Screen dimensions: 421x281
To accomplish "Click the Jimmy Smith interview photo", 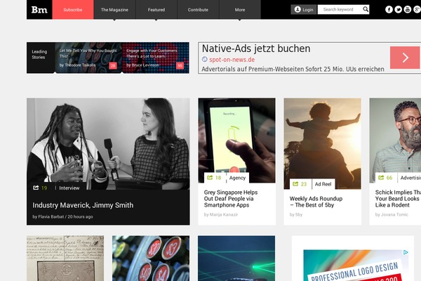I will [108, 143].
